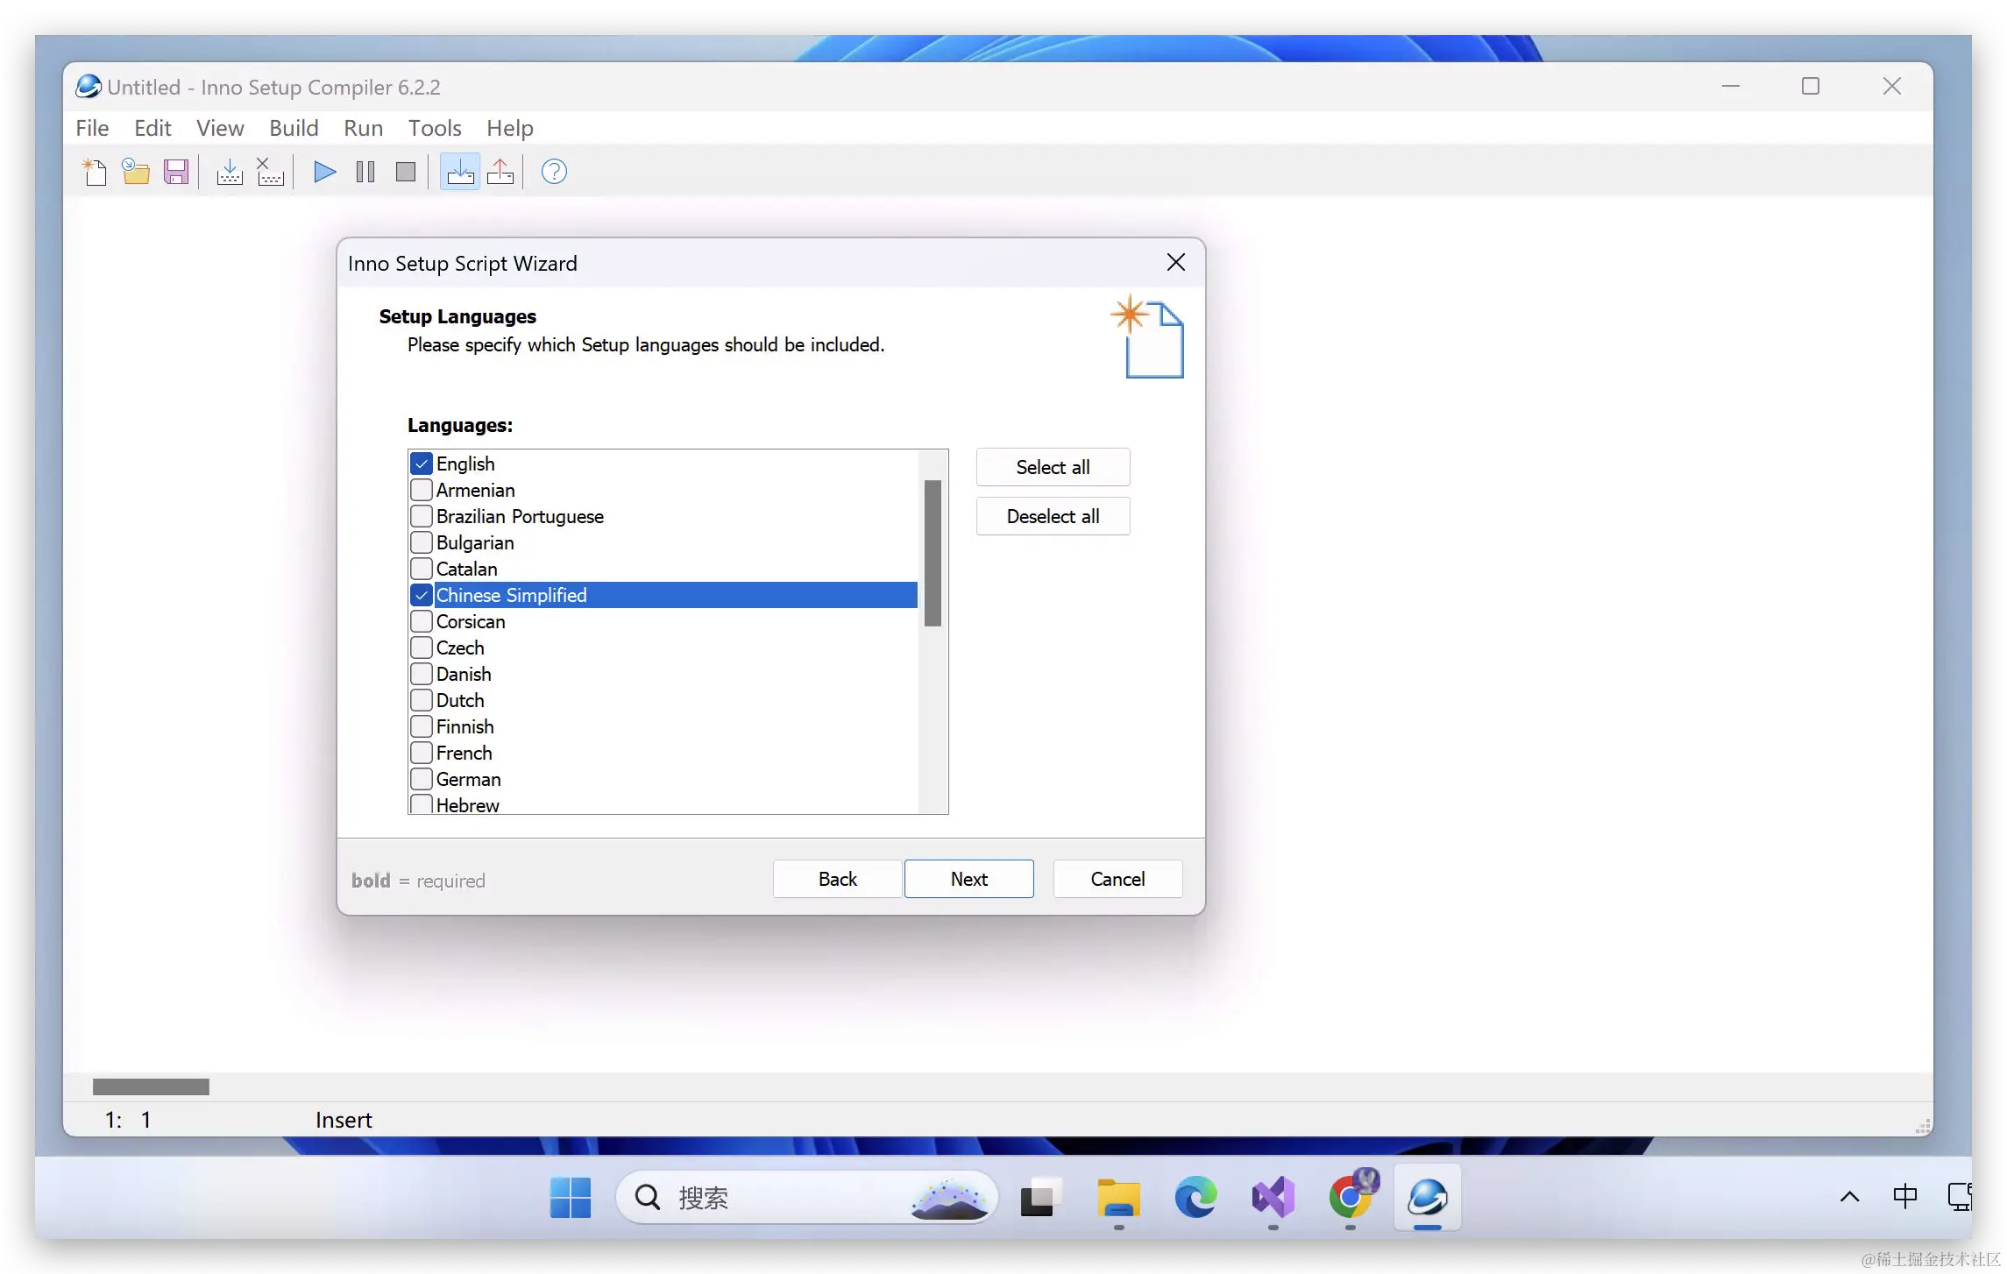Open the Run menu
The height and width of the screenshot is (1274, 2007).
click(x=364, y=128)
